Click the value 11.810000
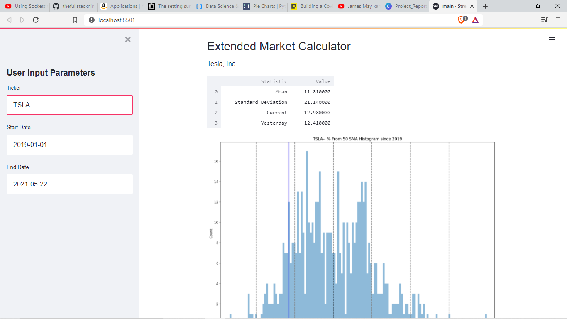 tap(317, 92)
